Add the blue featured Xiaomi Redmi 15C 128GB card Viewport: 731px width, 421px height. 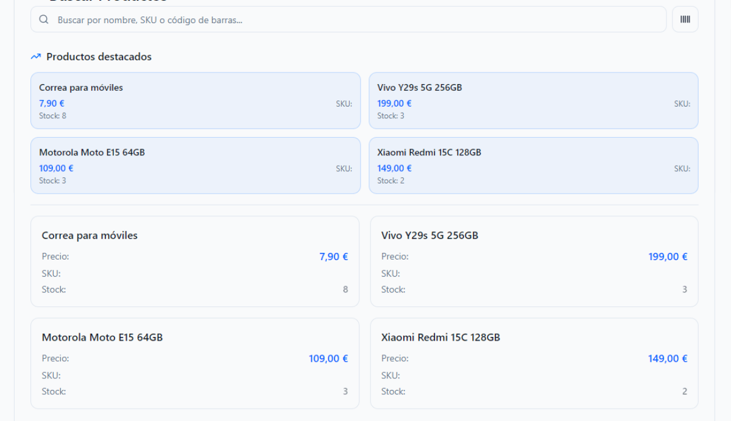coord(533,165)
